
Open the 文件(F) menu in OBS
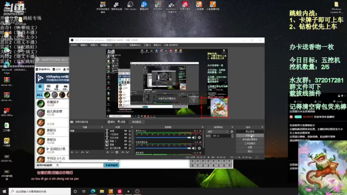point(74,45)
